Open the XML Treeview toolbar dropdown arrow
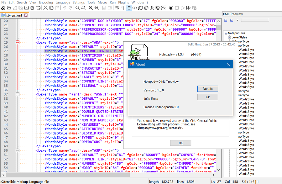 (x=238, y=20)
